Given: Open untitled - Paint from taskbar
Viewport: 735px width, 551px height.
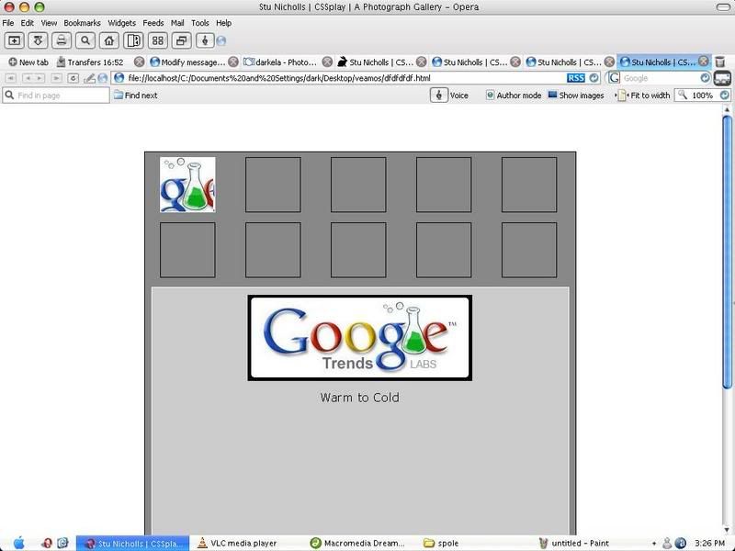Looking at the screenshot, I should pyautogui.click(x=573, y=543).
